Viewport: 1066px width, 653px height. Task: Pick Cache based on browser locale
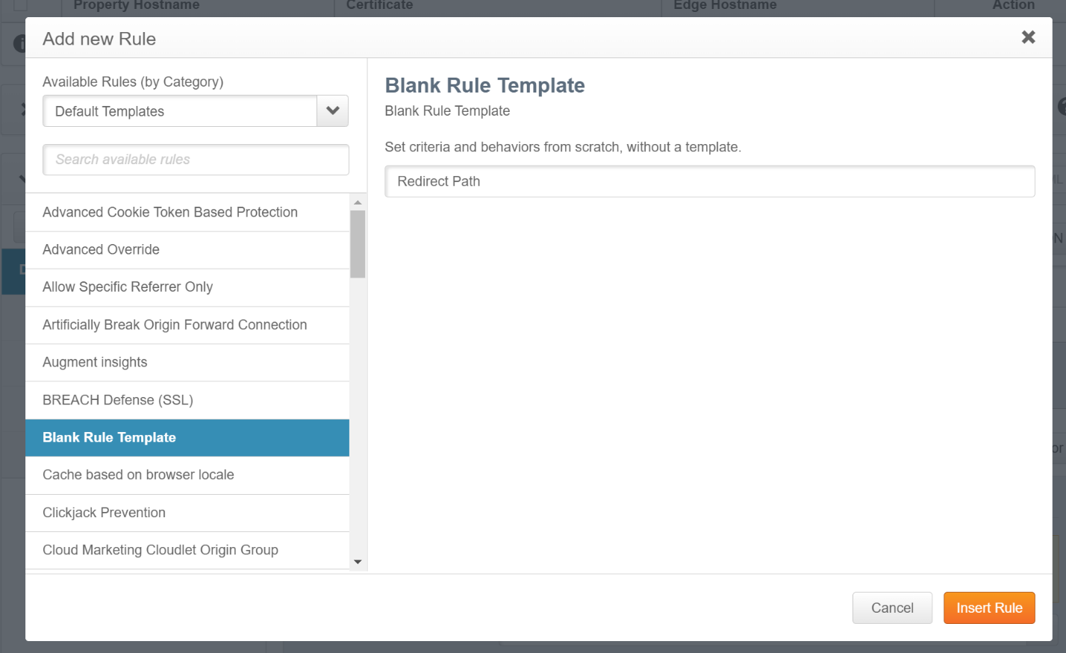tap(138, 475)
